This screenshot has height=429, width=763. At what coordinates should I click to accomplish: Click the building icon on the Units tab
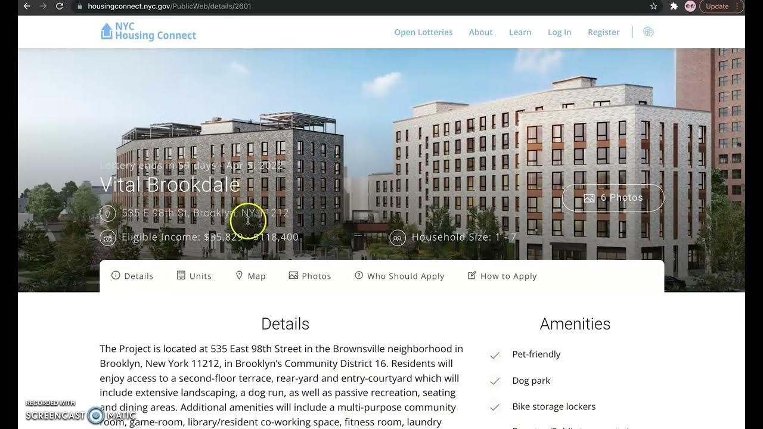(x=181, y=275)
